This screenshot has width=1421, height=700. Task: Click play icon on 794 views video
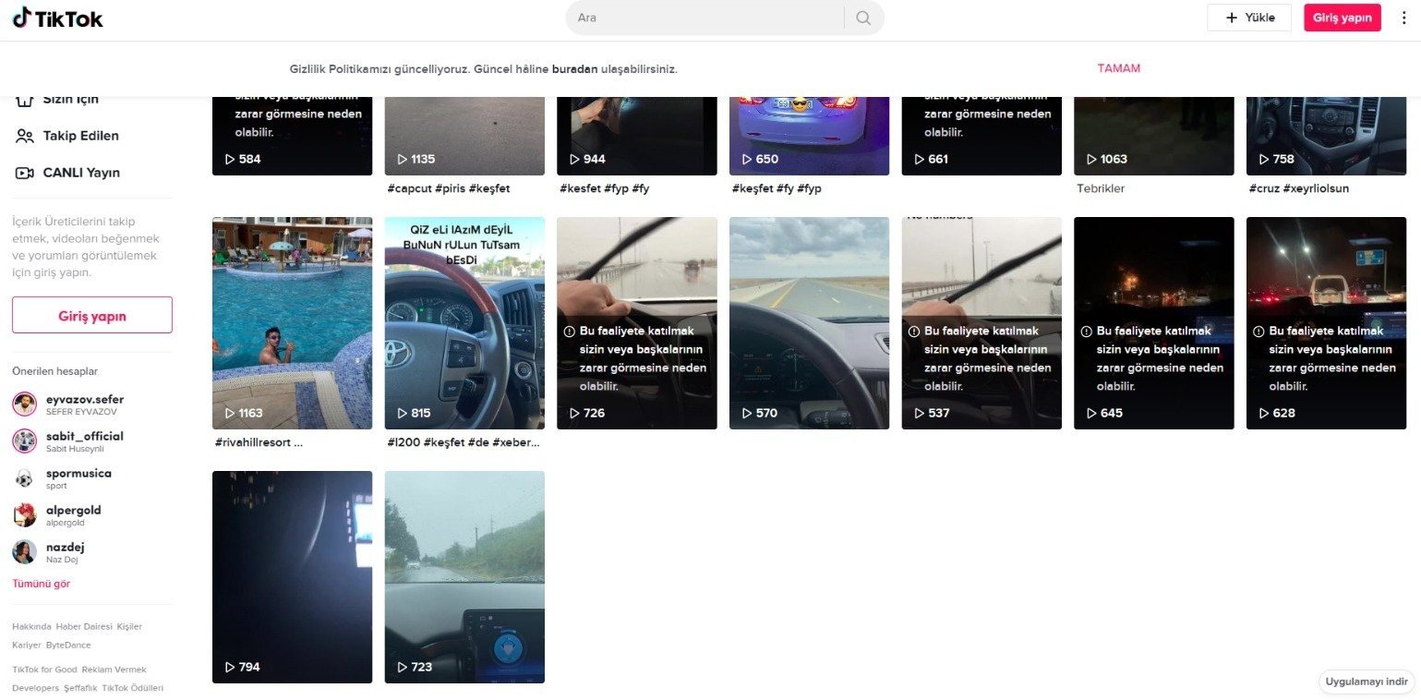click(230, 667)
